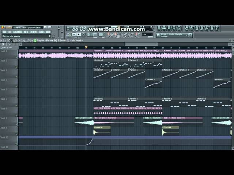Open menu arrow of first Rosa Rauschen clip
Viewport: 234px width, 175px height.
pos(94,118)
